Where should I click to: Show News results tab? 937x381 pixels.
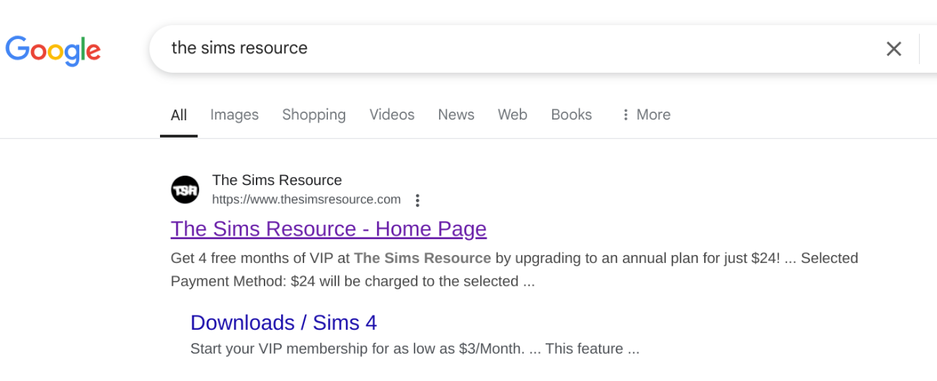(456, 115)
